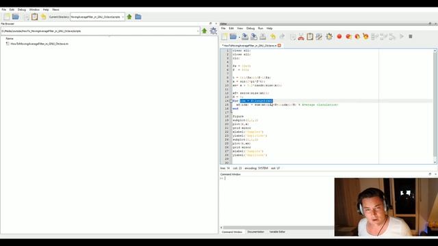438x246 pixels.
Task: Click Save As in the Editor toolbar
Action: coord(254,36)
